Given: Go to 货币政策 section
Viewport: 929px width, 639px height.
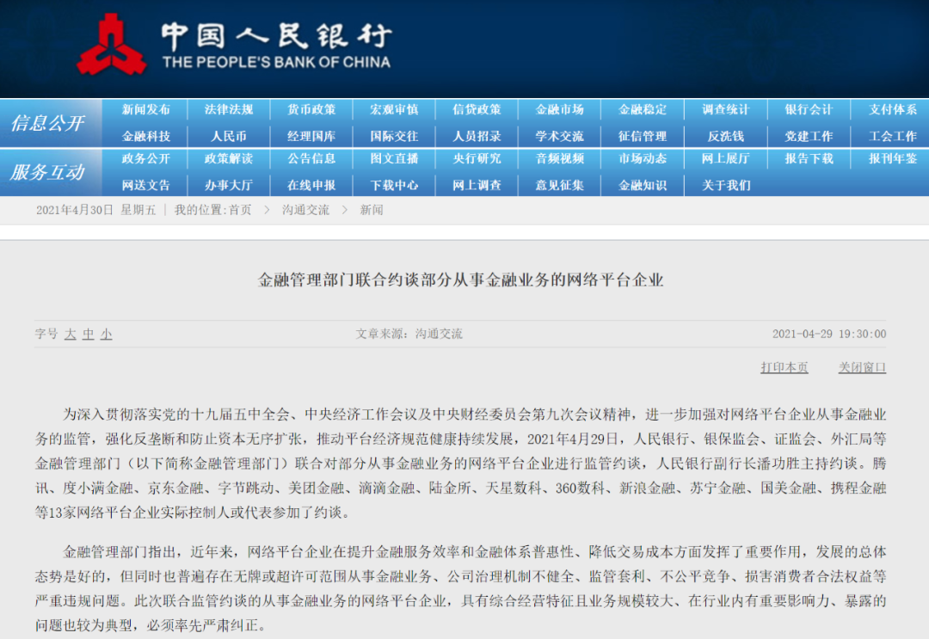Looking at the screenshot, I should click(311, 109).
